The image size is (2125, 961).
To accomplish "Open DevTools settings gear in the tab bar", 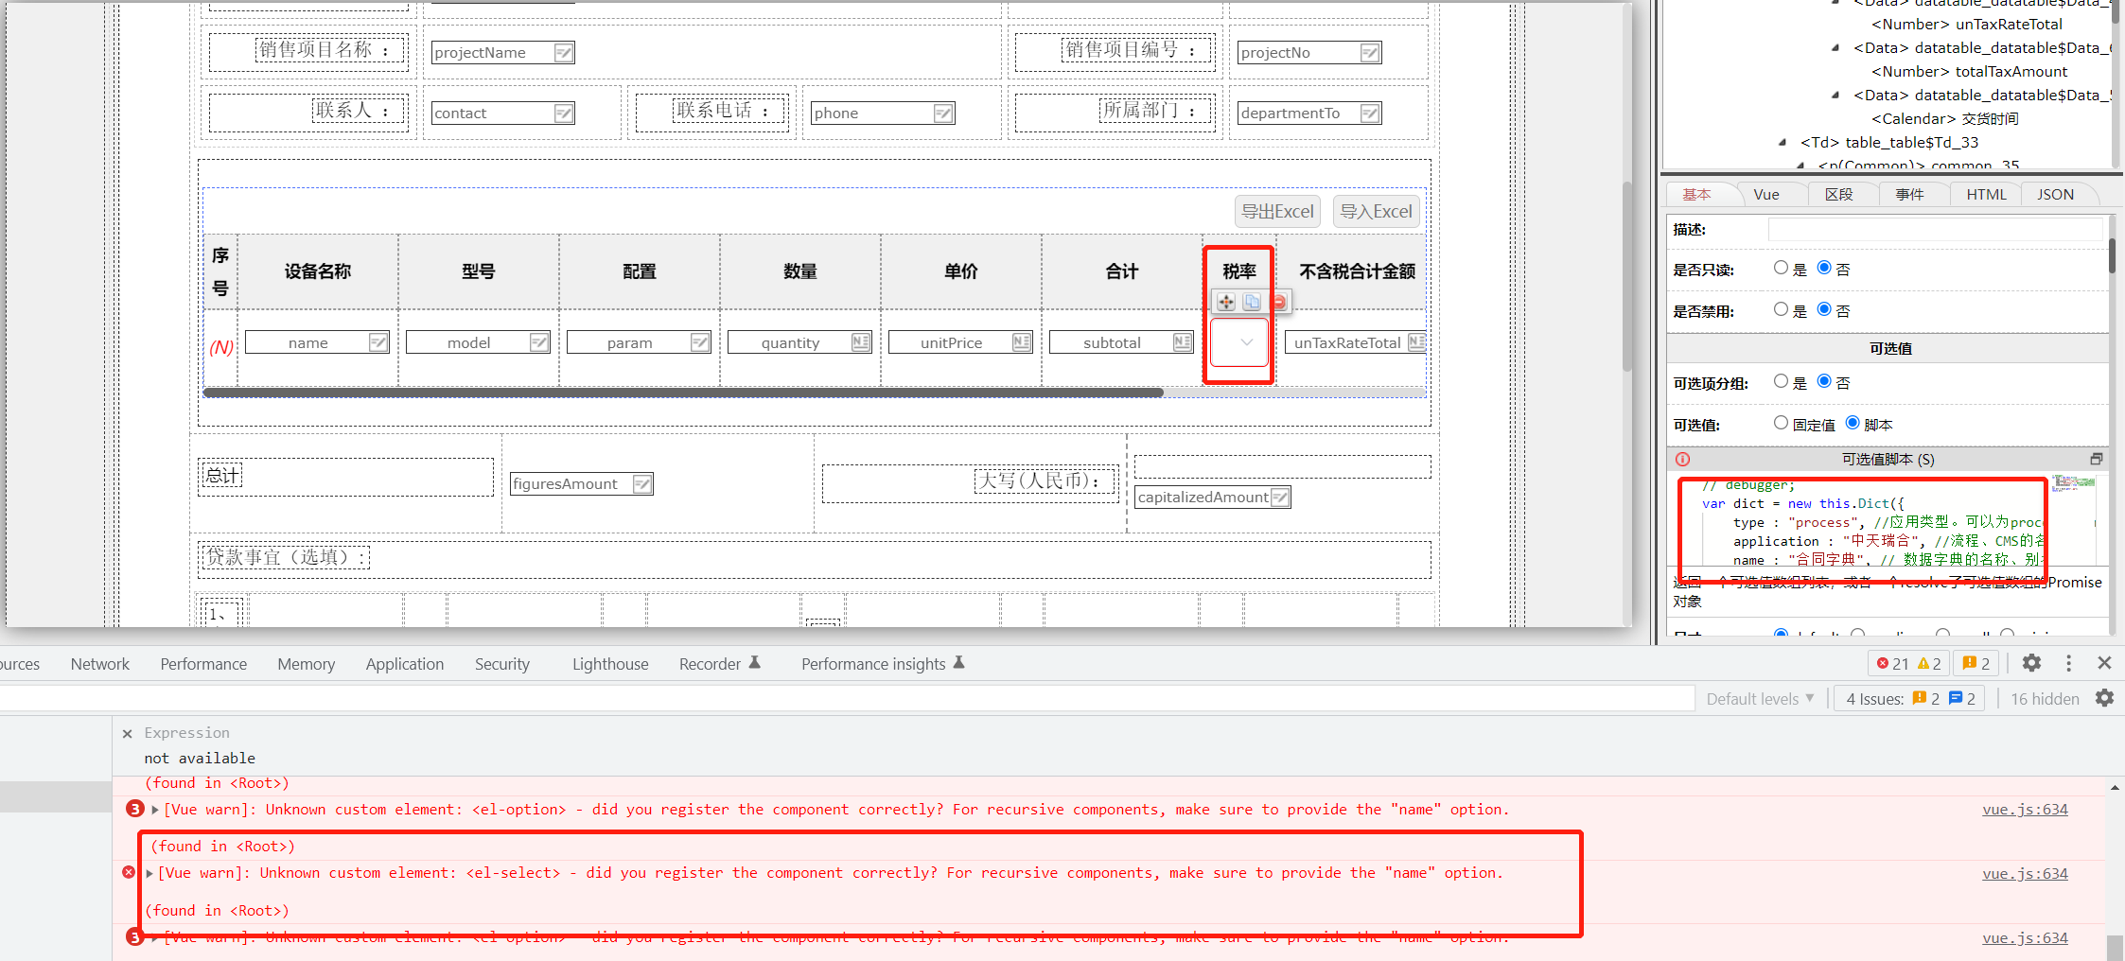I will tap(2031, 663).
